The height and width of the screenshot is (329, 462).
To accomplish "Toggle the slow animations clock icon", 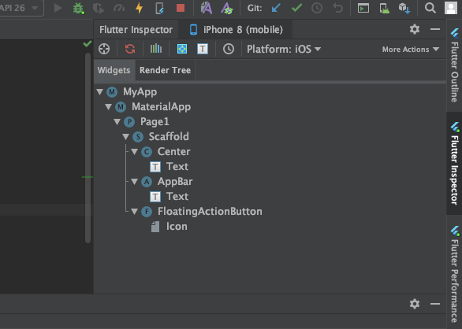I will pos(229,49).
